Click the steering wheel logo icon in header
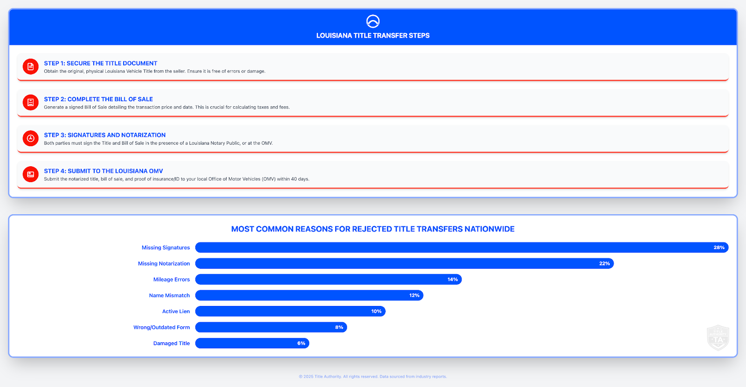Image resolution: width=746 pixels, height=387 pixels. [373, 21]
